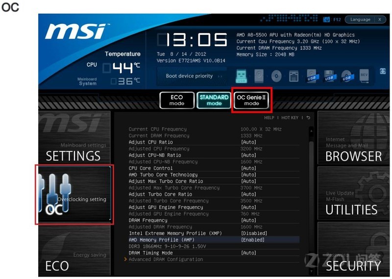Select the hard disk boot device icon
The image size is (392, 279).
tap(259, 76)
